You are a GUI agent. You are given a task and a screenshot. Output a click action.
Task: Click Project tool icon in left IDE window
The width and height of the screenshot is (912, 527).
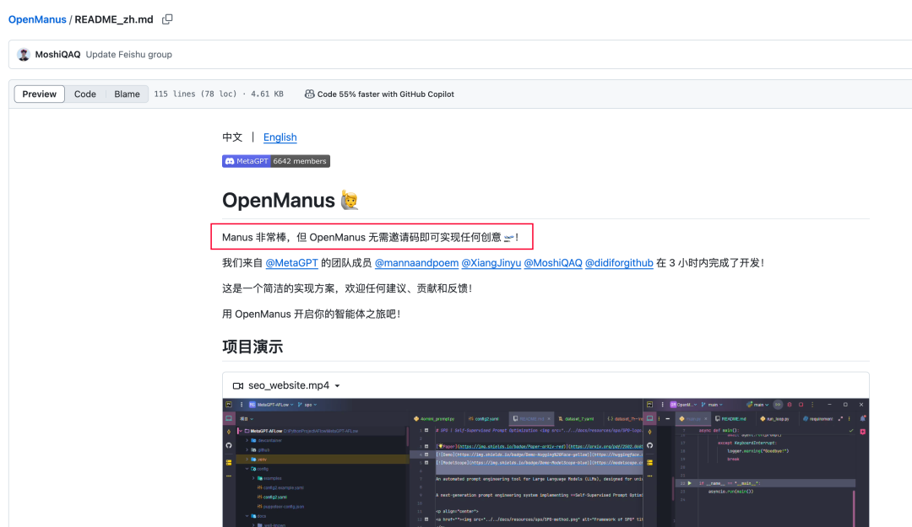(229, 418)
